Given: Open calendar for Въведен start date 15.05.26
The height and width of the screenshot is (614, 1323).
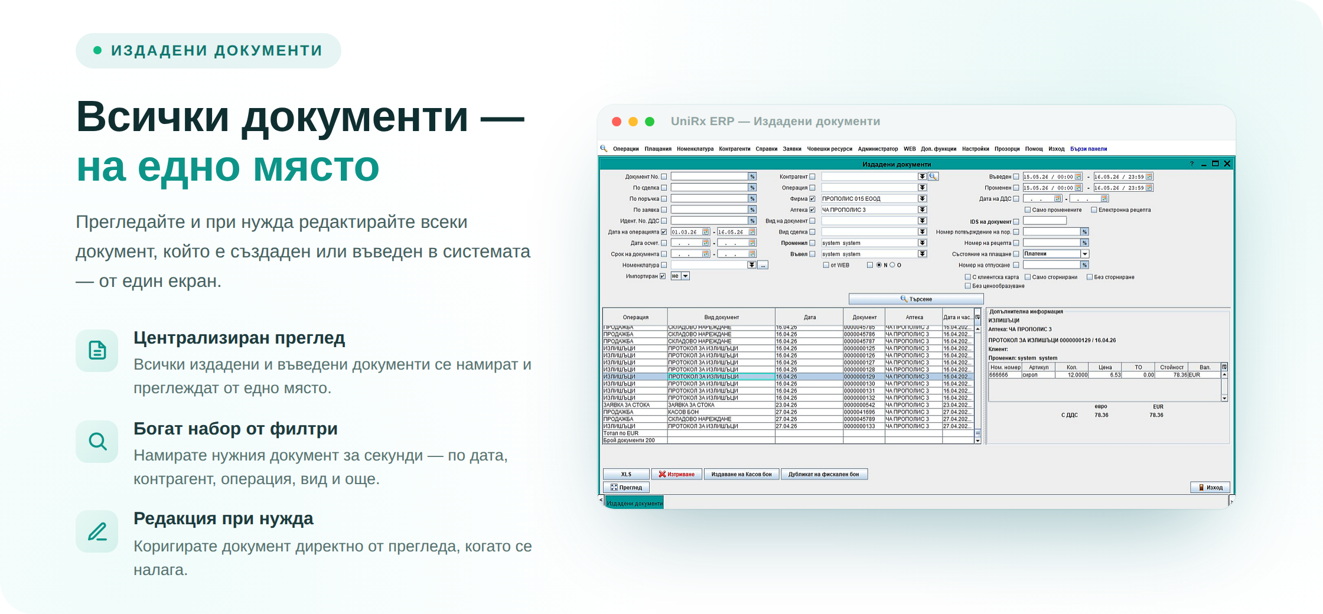Looking at the screenshot, I should (1078, 177).
